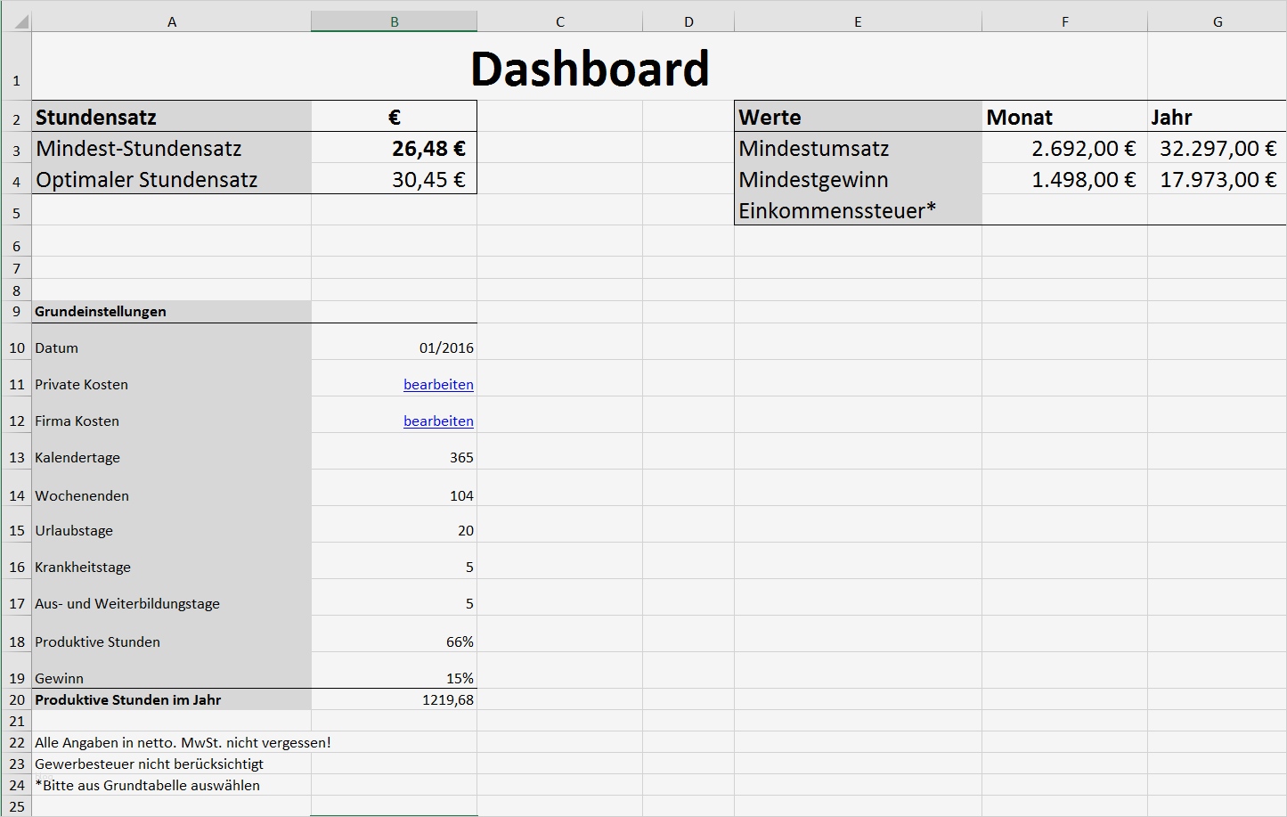The height and width of the screenshot is (817, 1287).
Task: Click the Krankheitstage value 5
Action: pos(395,560)
